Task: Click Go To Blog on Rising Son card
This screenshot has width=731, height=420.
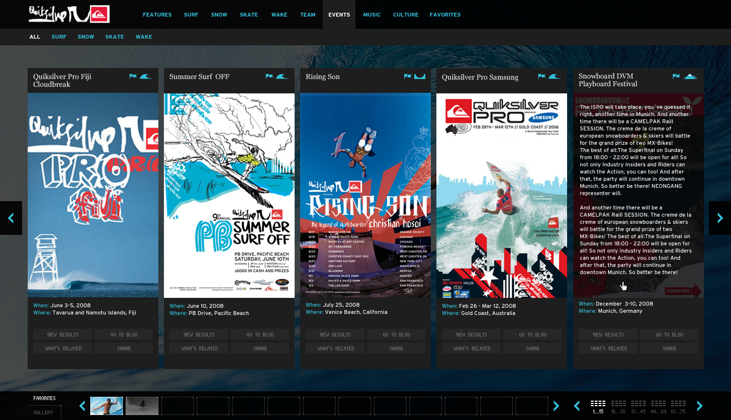Action: point(397,334)
